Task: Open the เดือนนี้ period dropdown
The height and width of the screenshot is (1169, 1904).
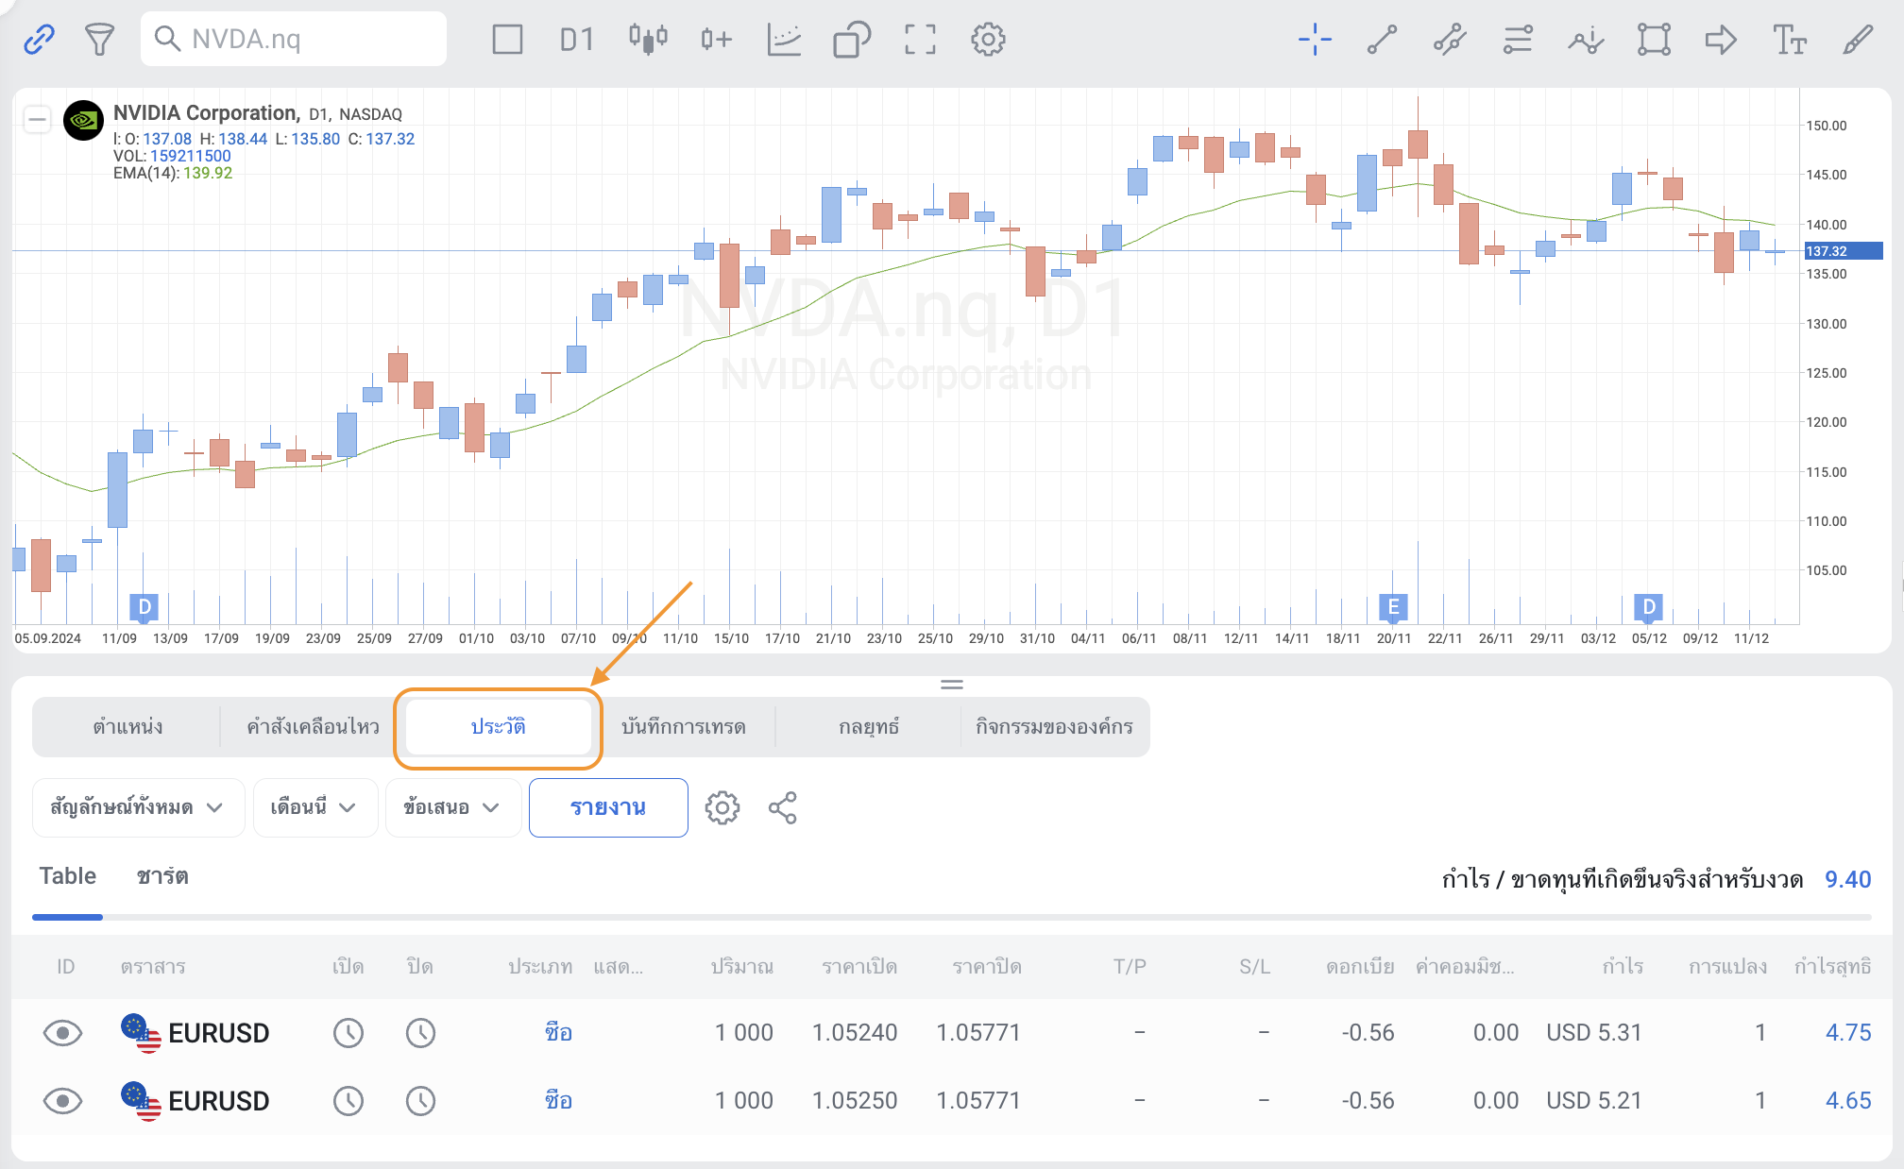Action: tap(314, 808)
